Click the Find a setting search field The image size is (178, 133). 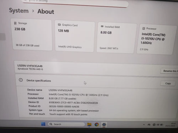point(75,3)
